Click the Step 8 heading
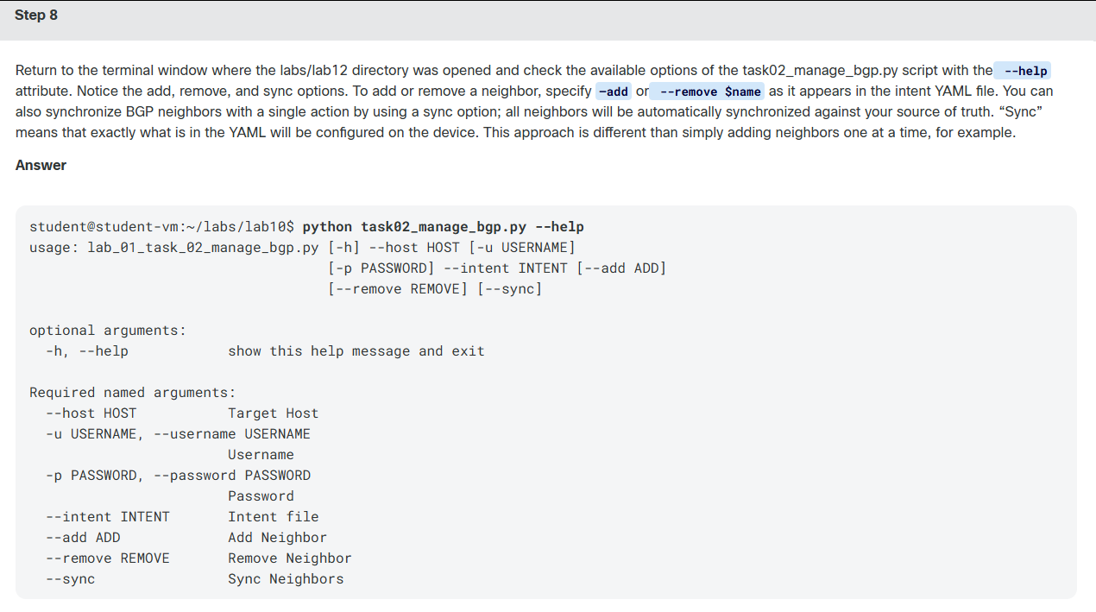The width and height of the screenshot is (1096, 612). coord(36,16)
